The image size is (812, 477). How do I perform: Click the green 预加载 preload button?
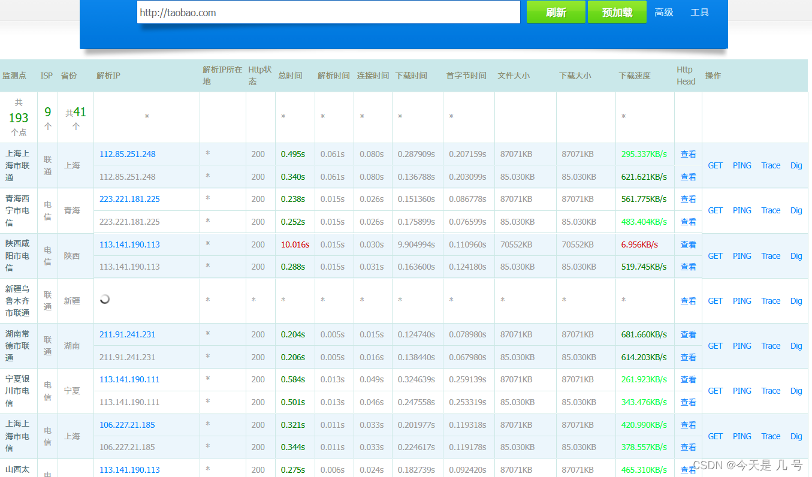point(617,12)
